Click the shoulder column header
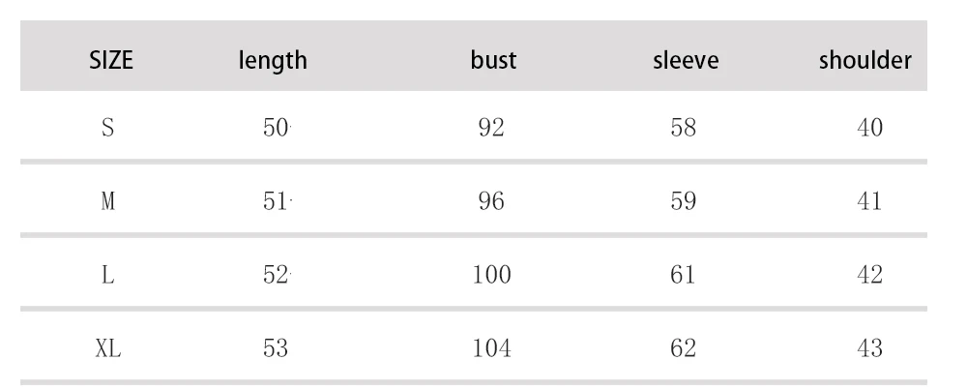 click(864, 60)
